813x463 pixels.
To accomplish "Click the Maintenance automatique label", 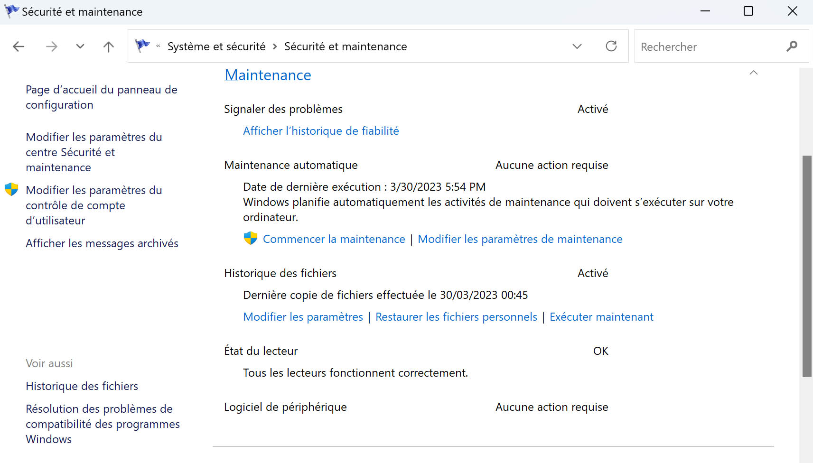I will pos(291,165).
